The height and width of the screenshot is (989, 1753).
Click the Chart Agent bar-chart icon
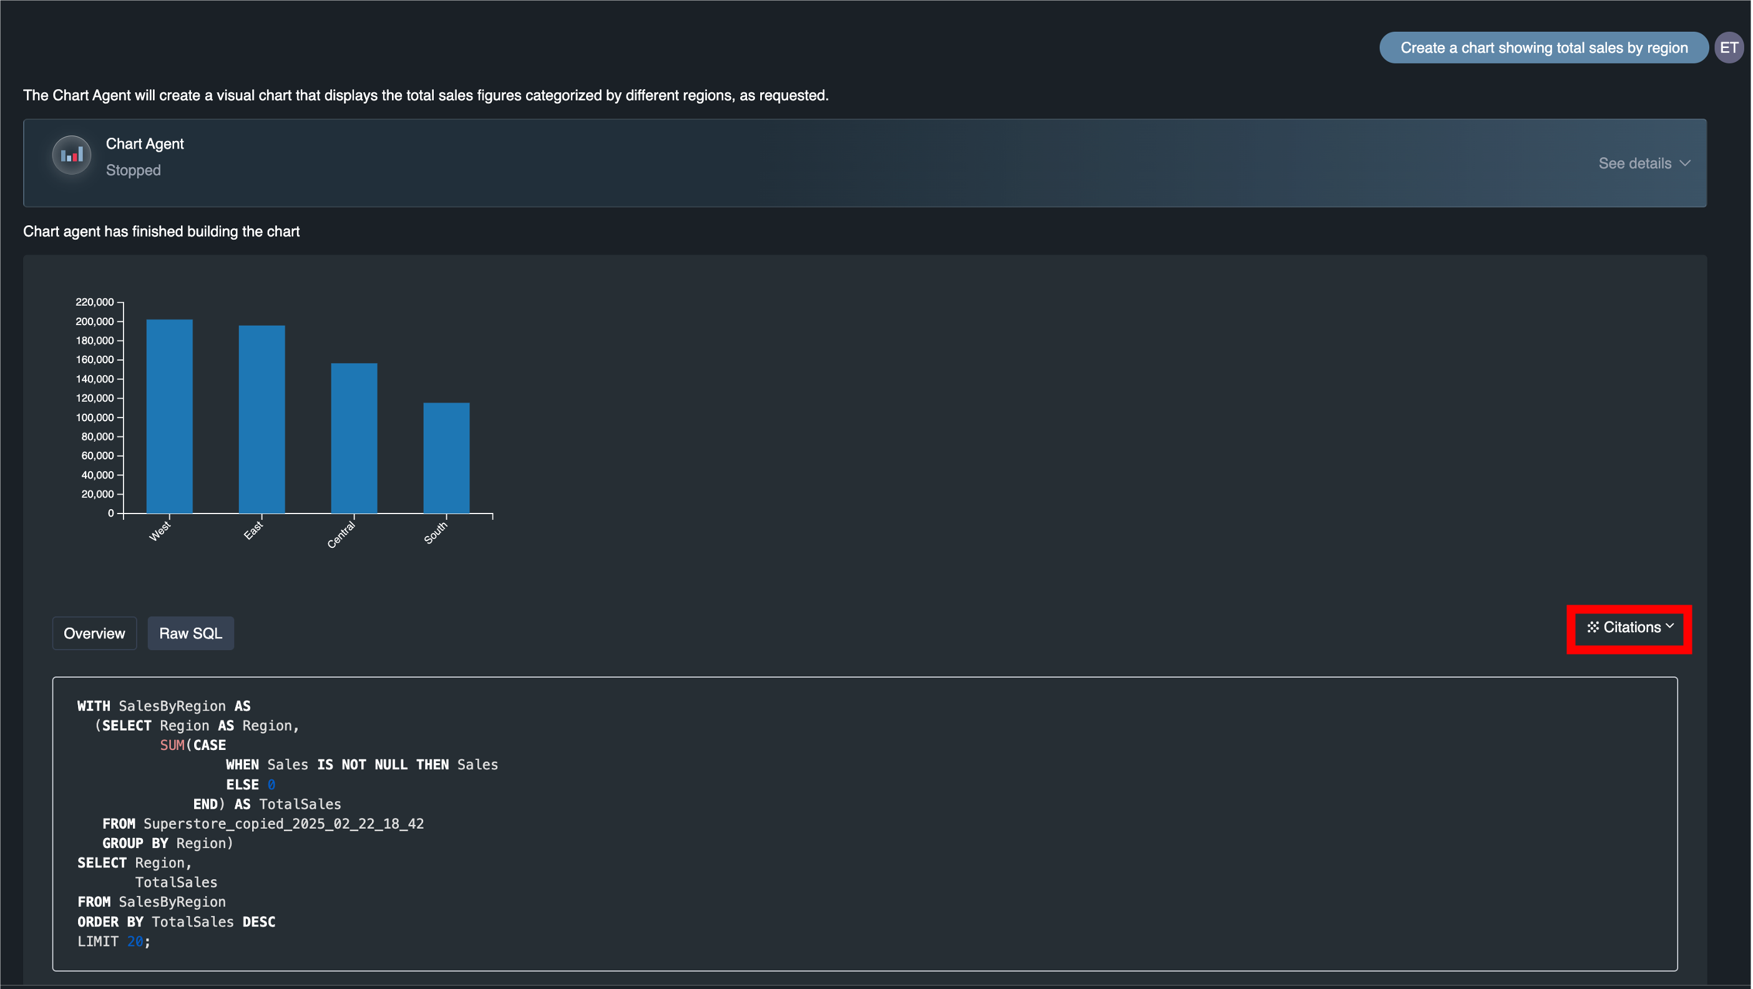(71, 155)
